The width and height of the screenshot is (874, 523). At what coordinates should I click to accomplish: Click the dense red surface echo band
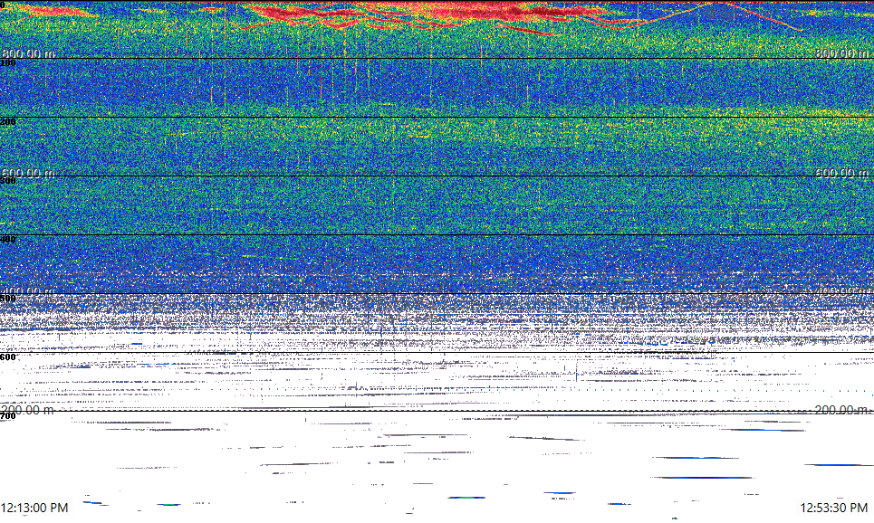pyautogui.click(x=489, y=10)
